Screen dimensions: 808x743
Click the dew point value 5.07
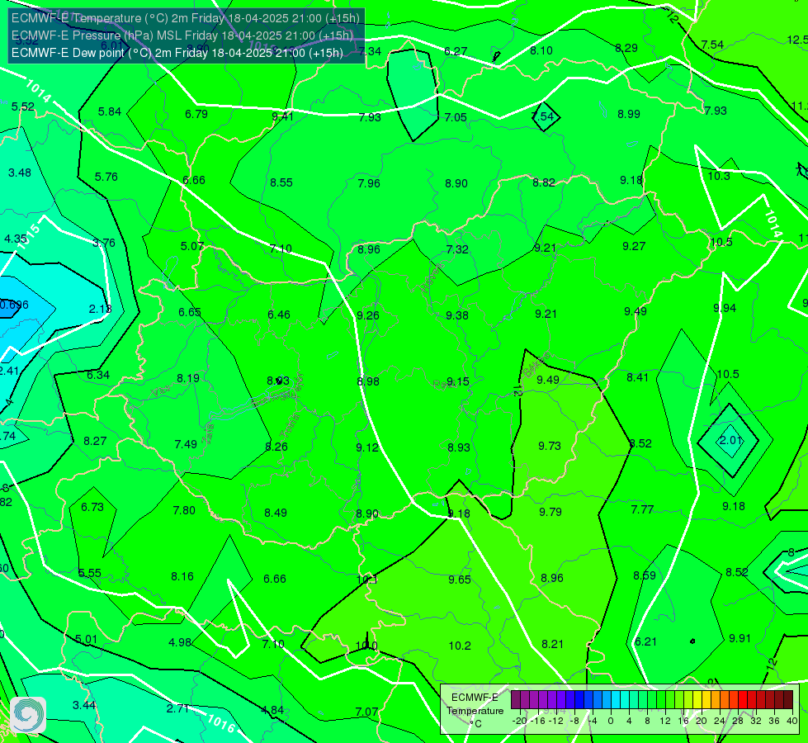click(x=192, y=246)
